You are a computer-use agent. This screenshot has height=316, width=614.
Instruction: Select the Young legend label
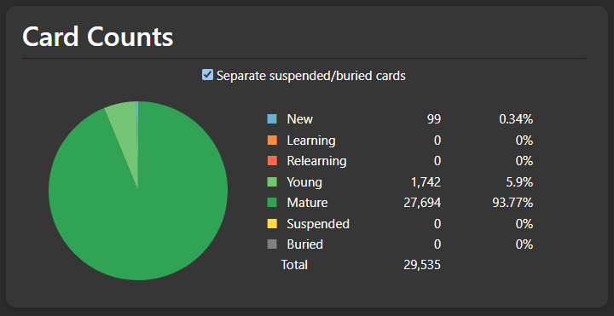[304, 182]
